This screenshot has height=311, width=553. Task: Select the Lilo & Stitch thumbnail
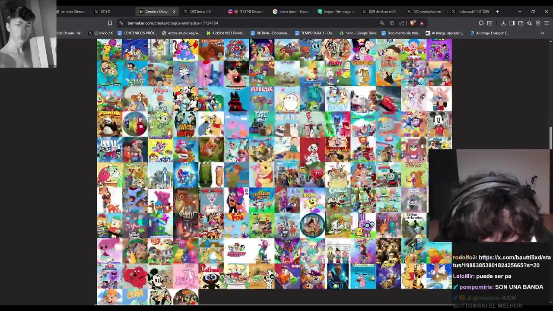[x=439, y=74]
